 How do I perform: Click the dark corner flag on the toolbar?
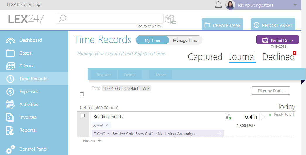point(303,82)
